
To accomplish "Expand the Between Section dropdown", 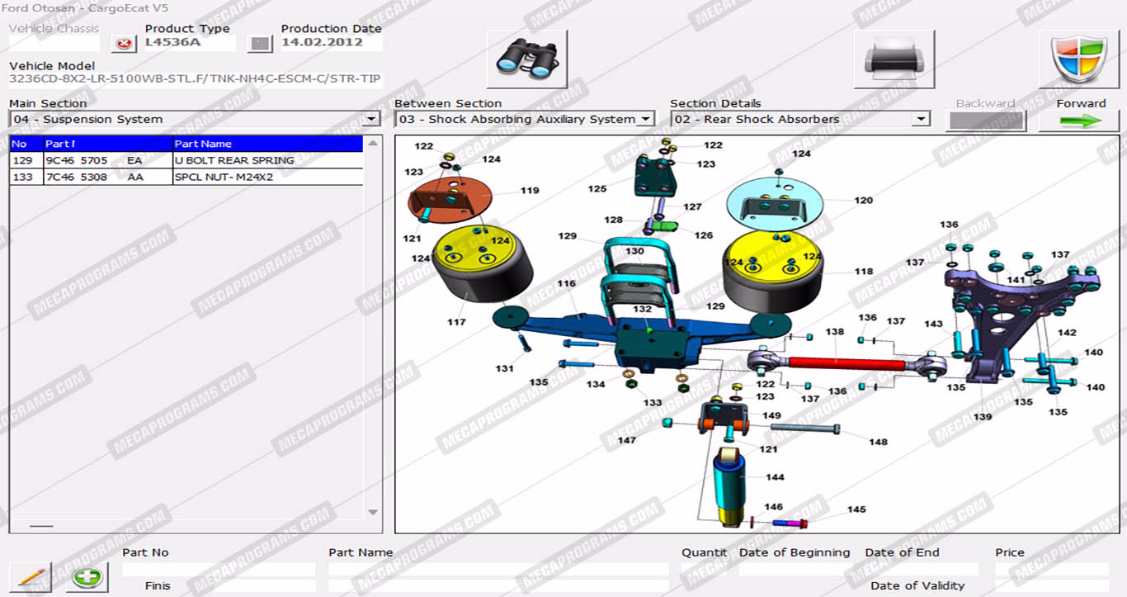I will [646, 120].
